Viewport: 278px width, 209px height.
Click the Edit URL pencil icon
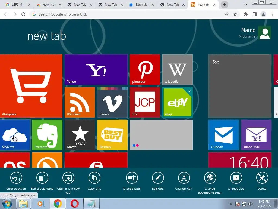pos(158,178)
